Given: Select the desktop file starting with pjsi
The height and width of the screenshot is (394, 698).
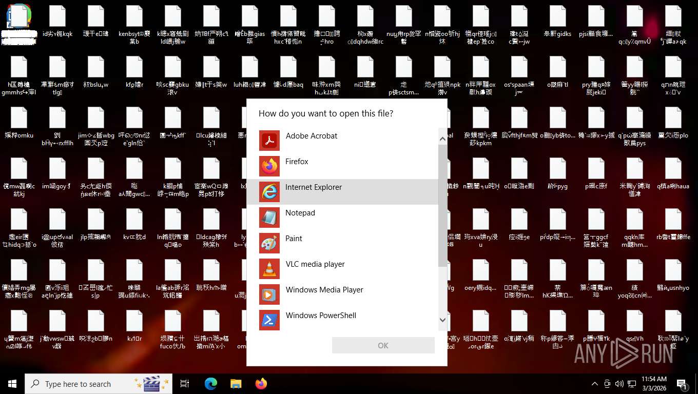Looking at the screenshot, I should [596, 22].
